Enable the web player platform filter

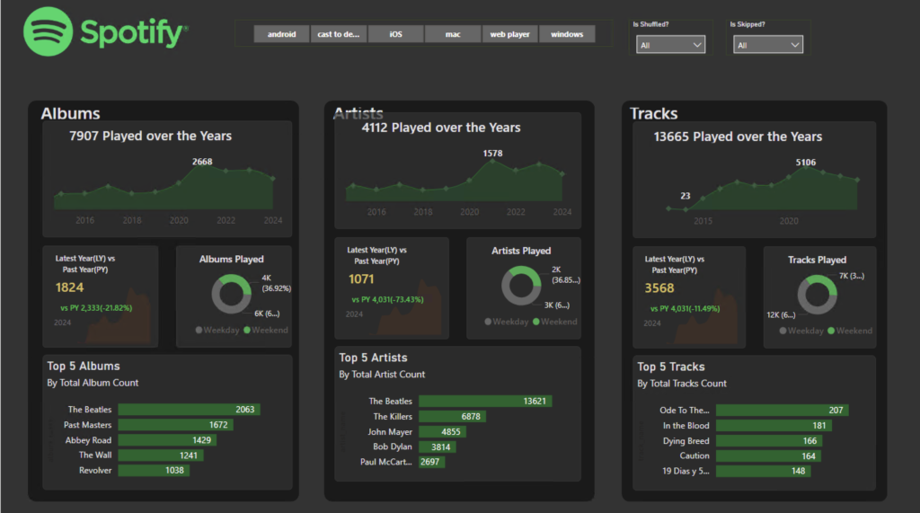[509, 35]
